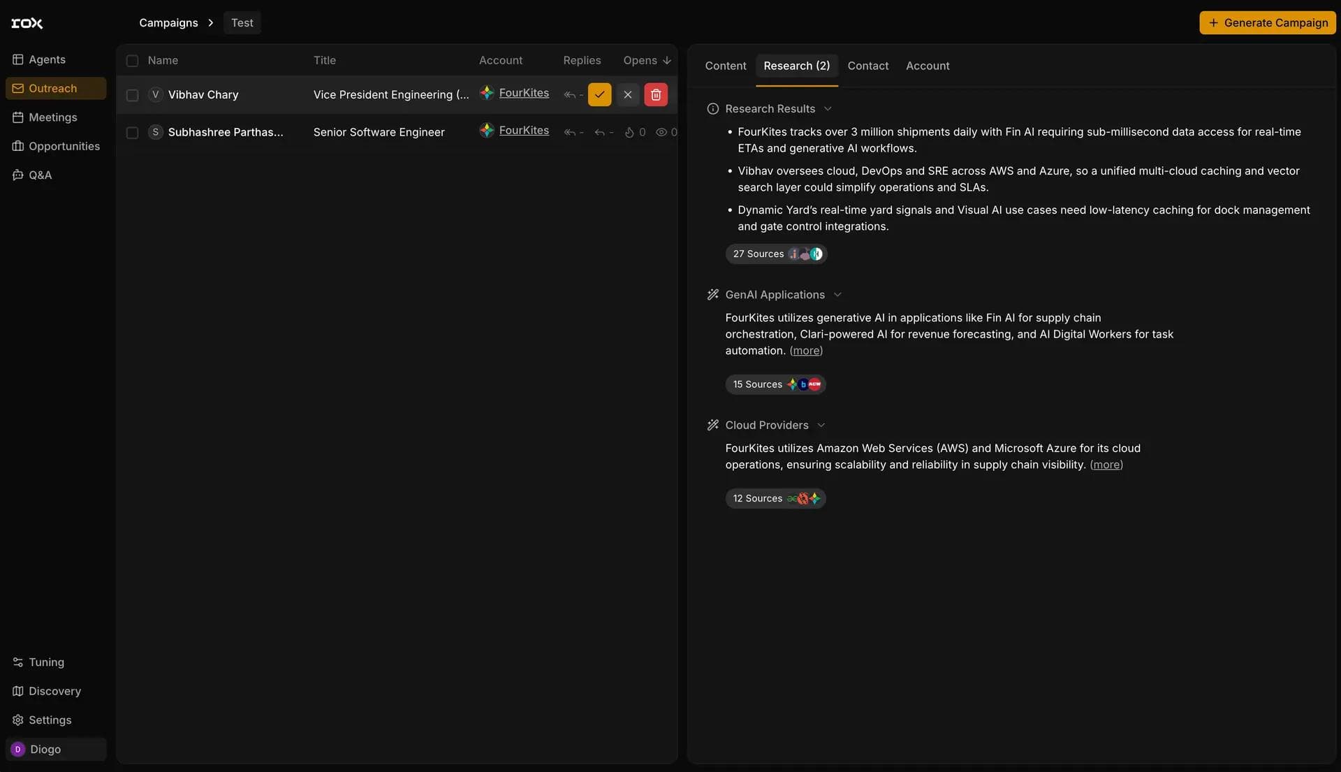Collapse the Cloud Providers section

tap(821, 425)
